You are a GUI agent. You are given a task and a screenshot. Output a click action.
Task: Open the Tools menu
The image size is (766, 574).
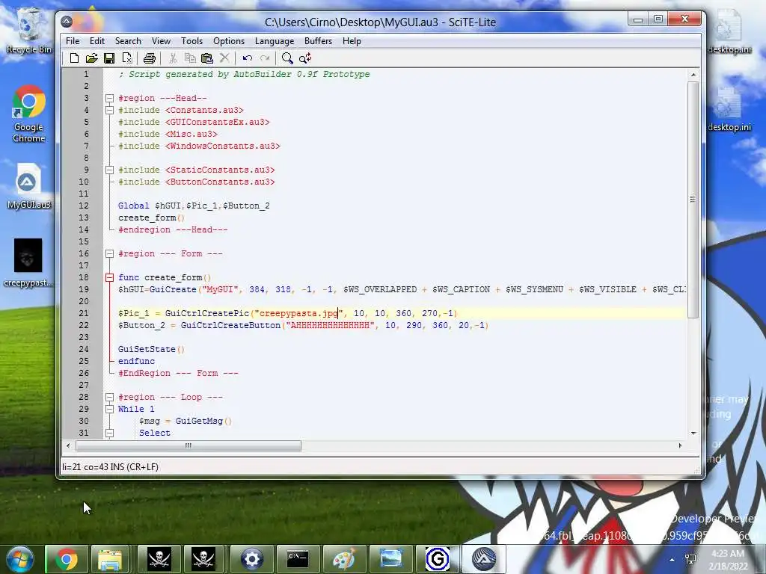[x=191, y=41]
